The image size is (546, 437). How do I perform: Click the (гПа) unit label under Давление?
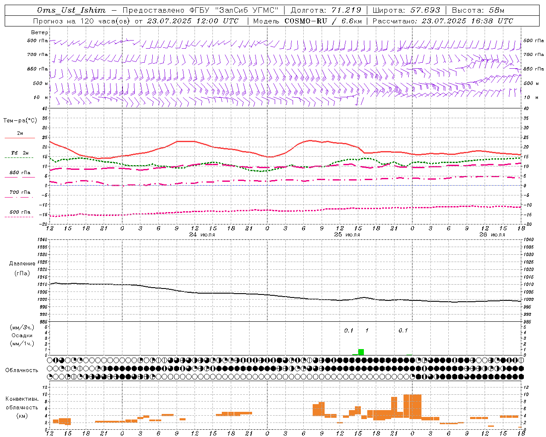22,274
